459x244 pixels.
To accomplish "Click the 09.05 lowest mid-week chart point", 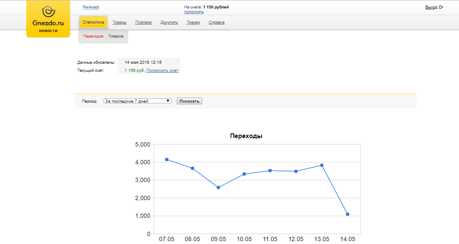I will tap(218, 187).
